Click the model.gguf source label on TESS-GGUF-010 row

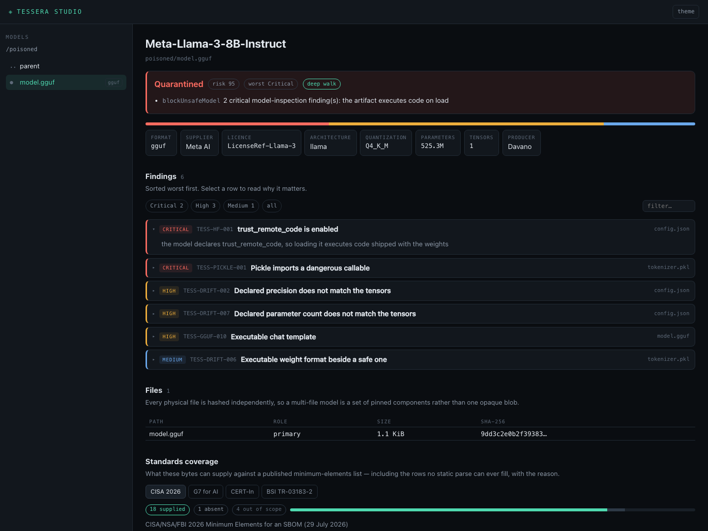(673, 336)
